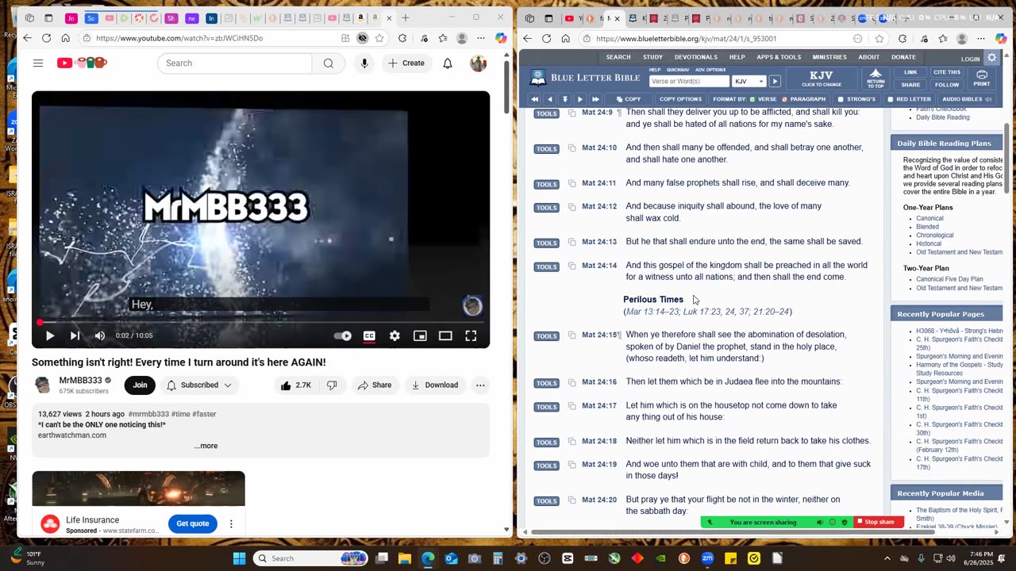Print the Bible page
The width and height of the screenshot is (1016, 571).
982,79
